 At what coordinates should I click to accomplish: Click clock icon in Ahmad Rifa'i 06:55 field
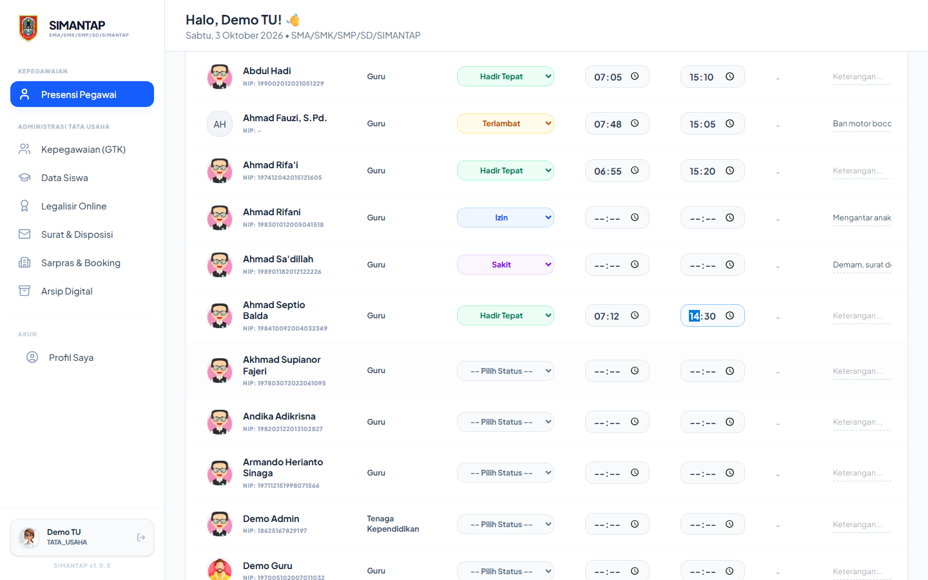635,170
